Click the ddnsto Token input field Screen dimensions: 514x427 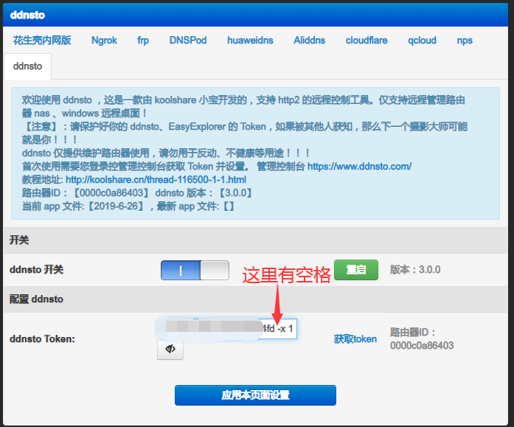coord(226,329)
